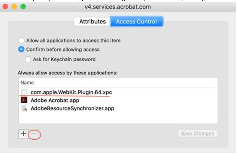Add an application with the plus button
The image size is (237, 154).
pos(23,134)
